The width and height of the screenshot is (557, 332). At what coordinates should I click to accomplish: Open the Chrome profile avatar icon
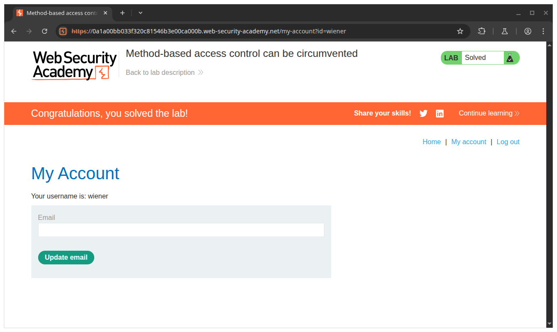coord(528,31)
